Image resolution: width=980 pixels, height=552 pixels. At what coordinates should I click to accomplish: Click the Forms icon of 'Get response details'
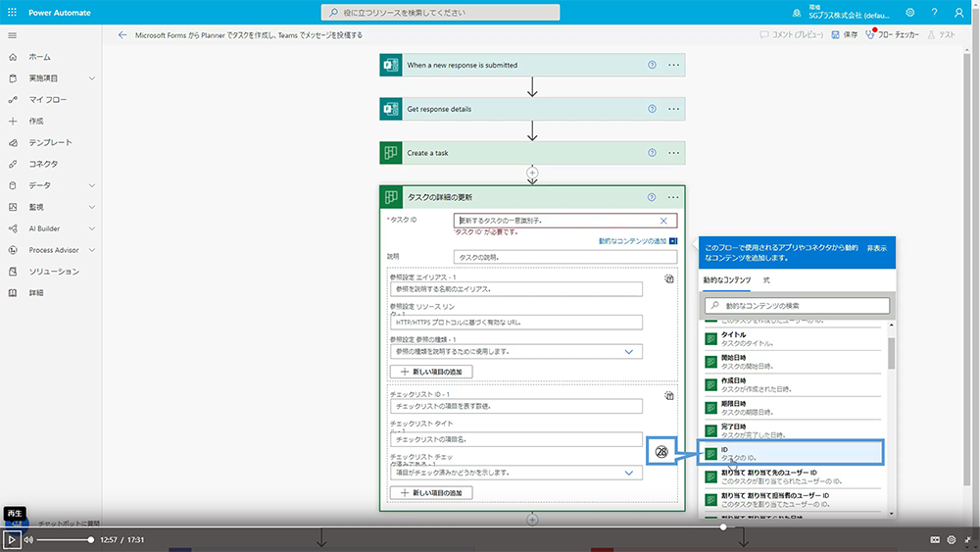391,109
